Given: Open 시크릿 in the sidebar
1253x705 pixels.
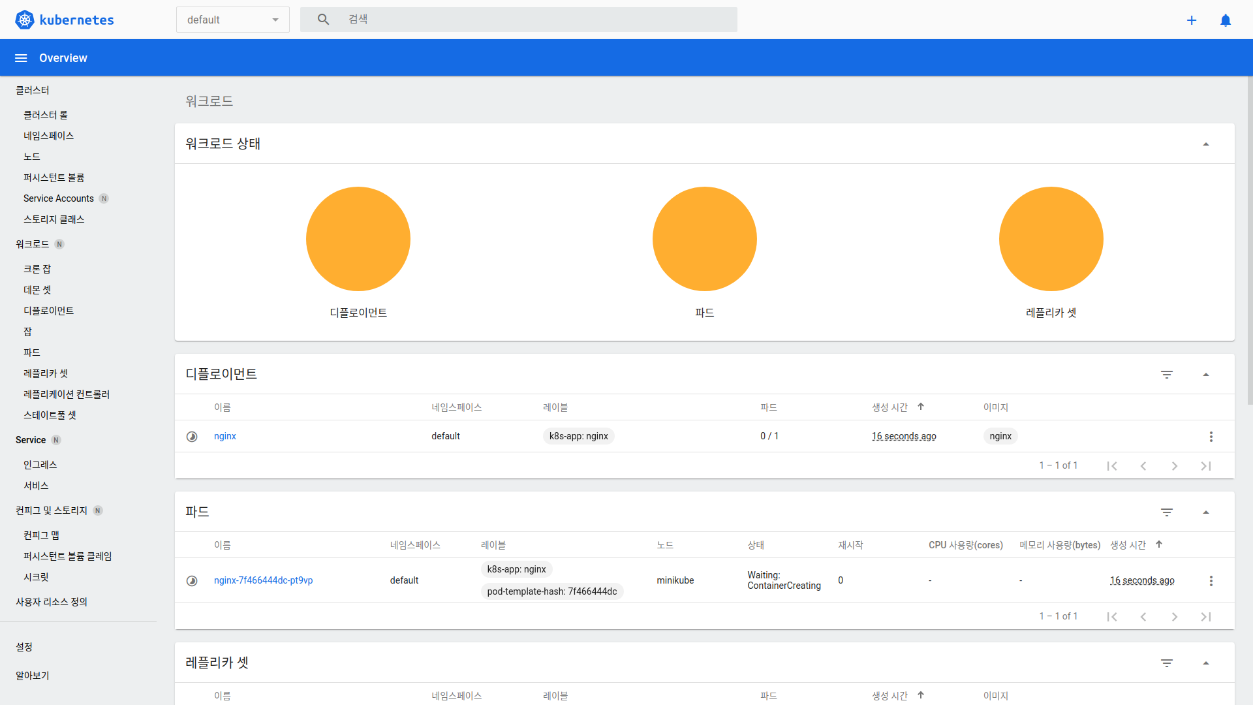Looking at the screenshot, I should pos(36,577).
